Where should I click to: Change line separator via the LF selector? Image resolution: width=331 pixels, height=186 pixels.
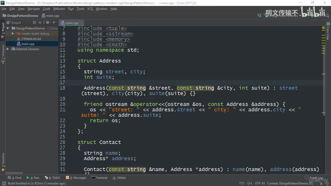point(250,183)
